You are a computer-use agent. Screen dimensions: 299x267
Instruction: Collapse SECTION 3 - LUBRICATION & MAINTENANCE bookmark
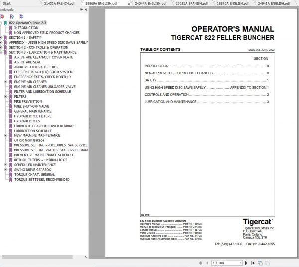pos(1,52)
